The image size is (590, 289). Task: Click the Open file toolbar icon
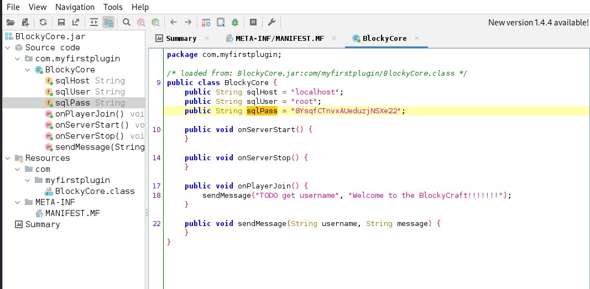(10, 23)
